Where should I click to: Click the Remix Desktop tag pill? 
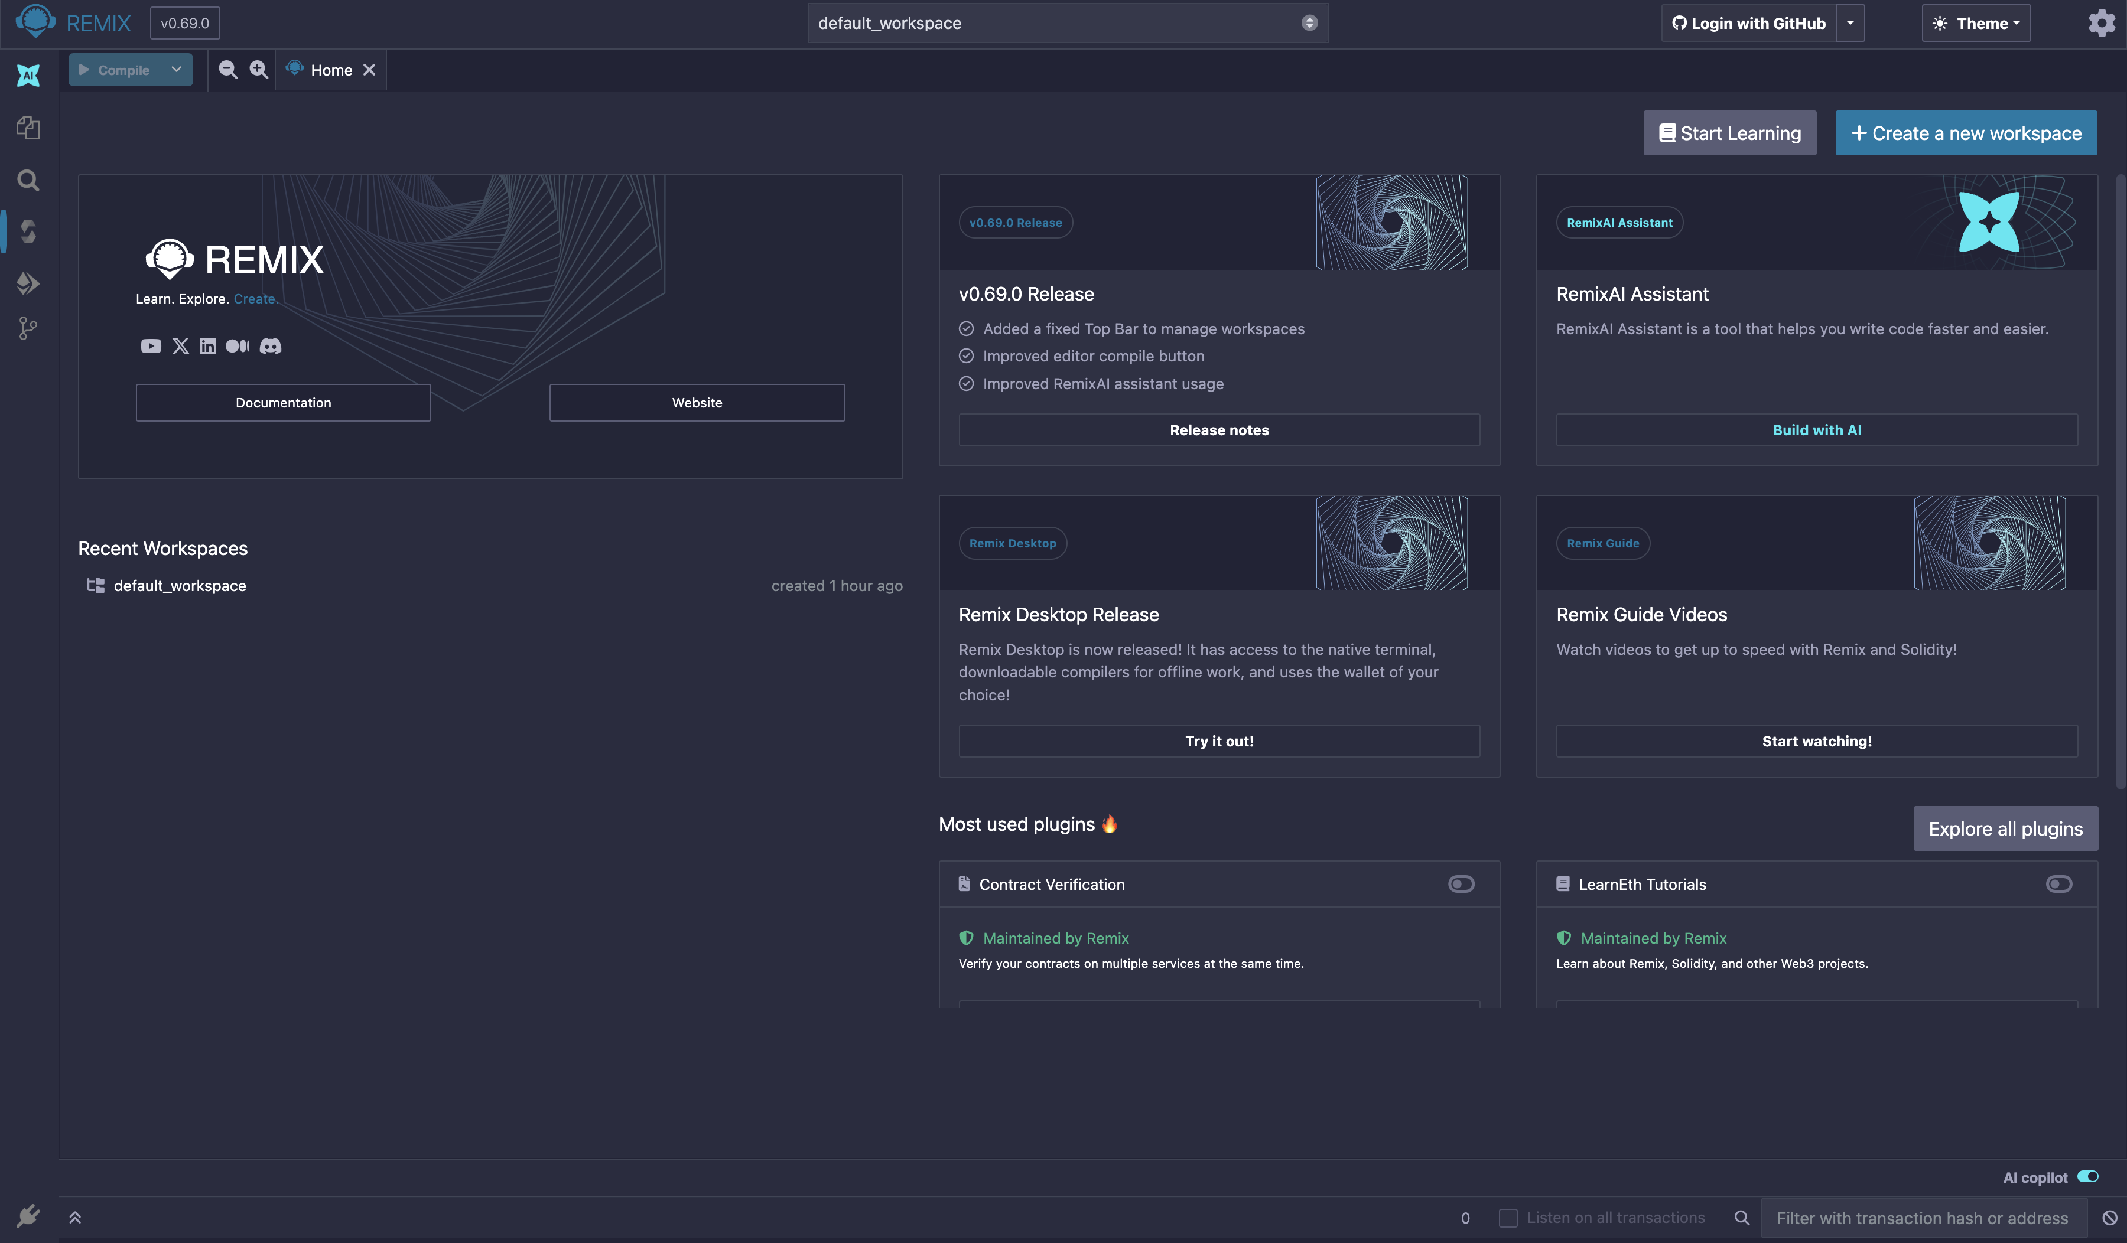coord(1012,543)
